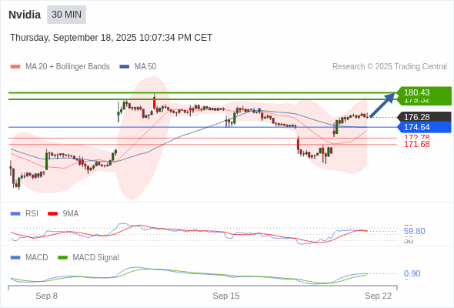
Task: Click the MACD Signal green legend swatch
Action: click(62, 258)
